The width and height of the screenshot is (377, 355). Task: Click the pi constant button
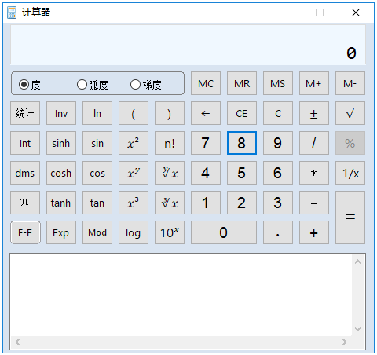pyautogui.click(x=25, y=203)
